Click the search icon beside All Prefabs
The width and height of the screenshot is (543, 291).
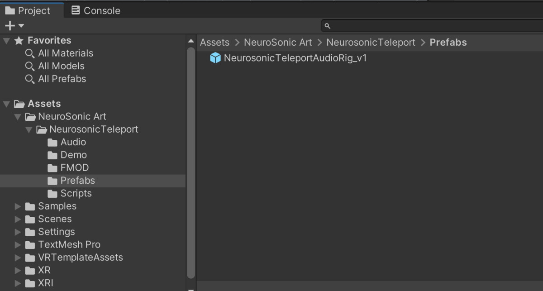click(29, 79)
